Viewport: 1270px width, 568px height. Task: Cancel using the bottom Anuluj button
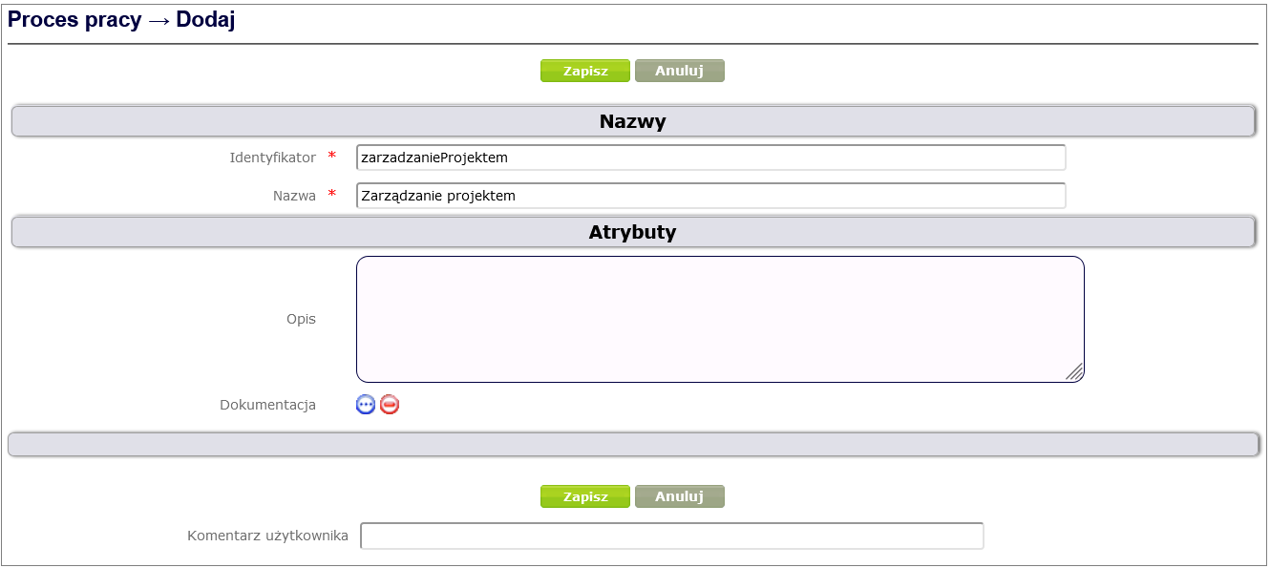point(679,496)
